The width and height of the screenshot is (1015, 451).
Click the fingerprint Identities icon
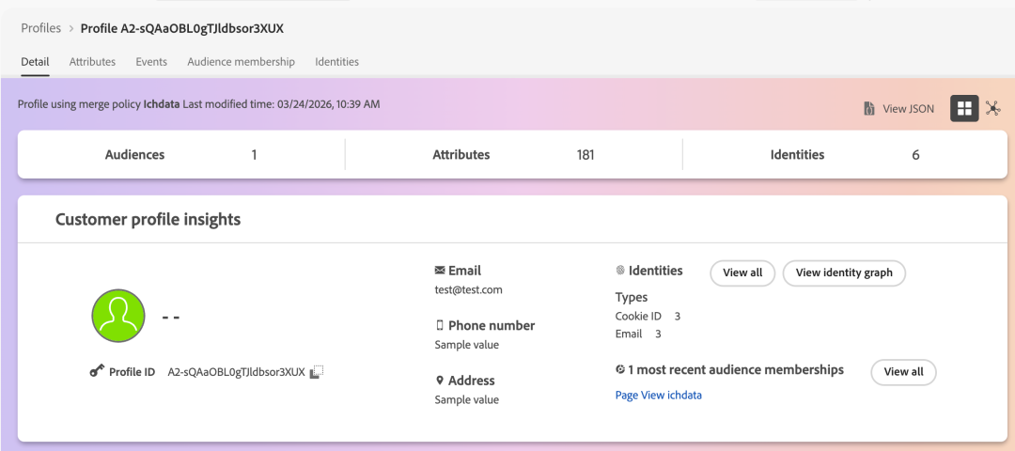pyautogui.click(x=620, y=271)
